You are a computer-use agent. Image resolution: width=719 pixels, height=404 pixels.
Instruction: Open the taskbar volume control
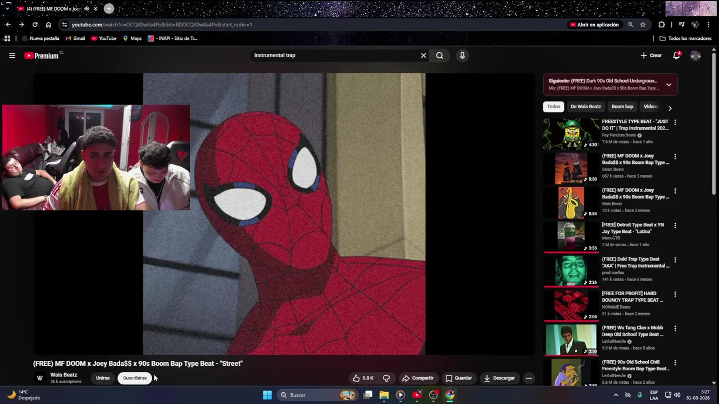click(677, 395)
